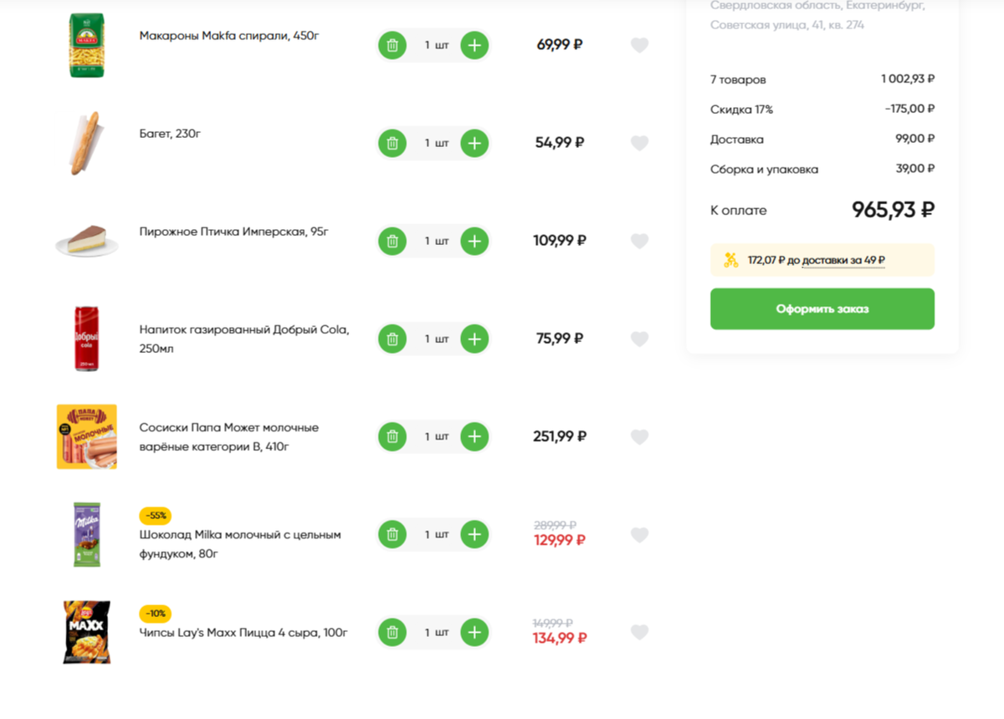Viewport: 1004px width, 719px height.
Task: Delete Пирожное Птичка Имперская from the cart
Action: coord(392,241)
